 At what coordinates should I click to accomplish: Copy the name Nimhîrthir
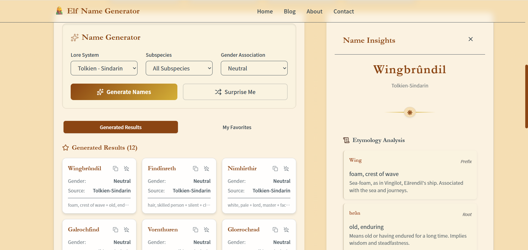[275, 169]
